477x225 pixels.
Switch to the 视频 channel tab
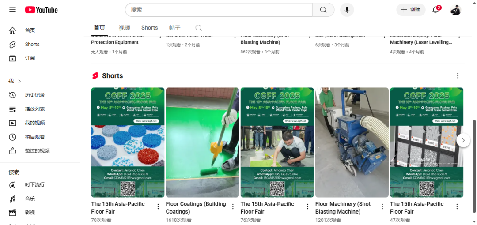[125, 28]
